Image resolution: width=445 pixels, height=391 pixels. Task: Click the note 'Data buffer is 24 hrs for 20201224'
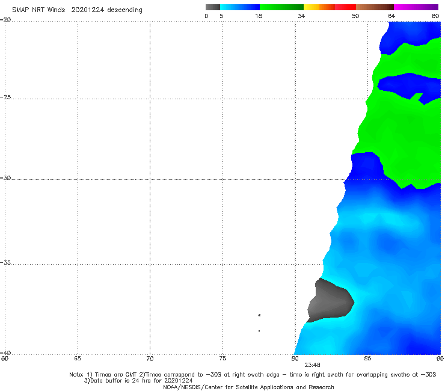(141, 381)
